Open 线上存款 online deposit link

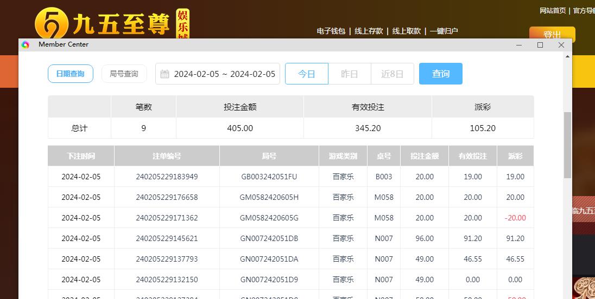pyautogui.click(x=369, y=31)
